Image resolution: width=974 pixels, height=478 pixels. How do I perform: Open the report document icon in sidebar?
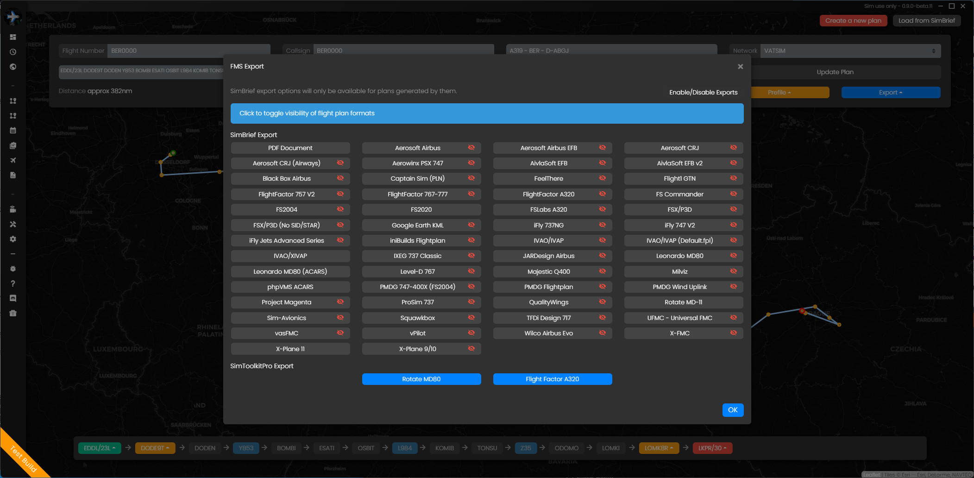point(13,175)
